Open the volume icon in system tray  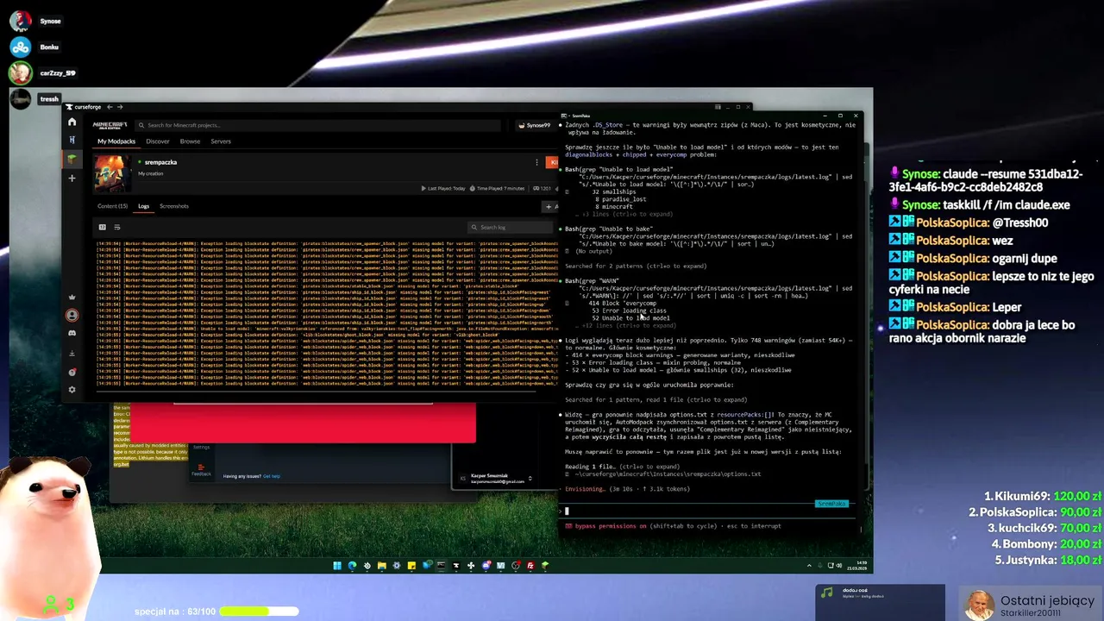point(838,566)
